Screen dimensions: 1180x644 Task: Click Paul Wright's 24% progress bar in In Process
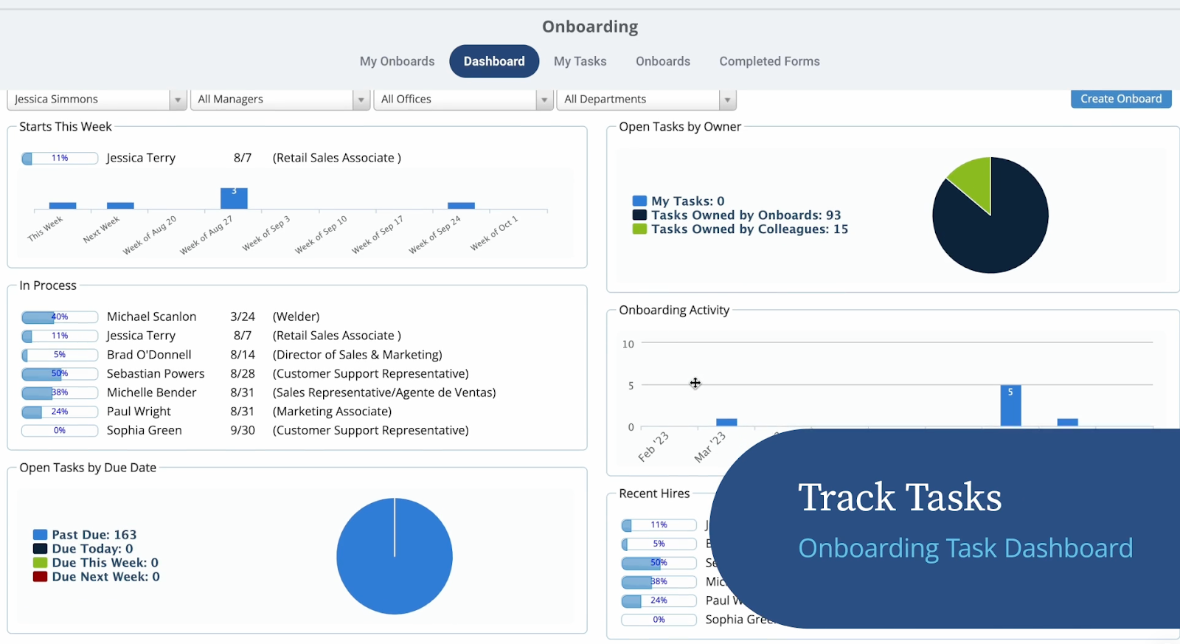pos(60,412)
